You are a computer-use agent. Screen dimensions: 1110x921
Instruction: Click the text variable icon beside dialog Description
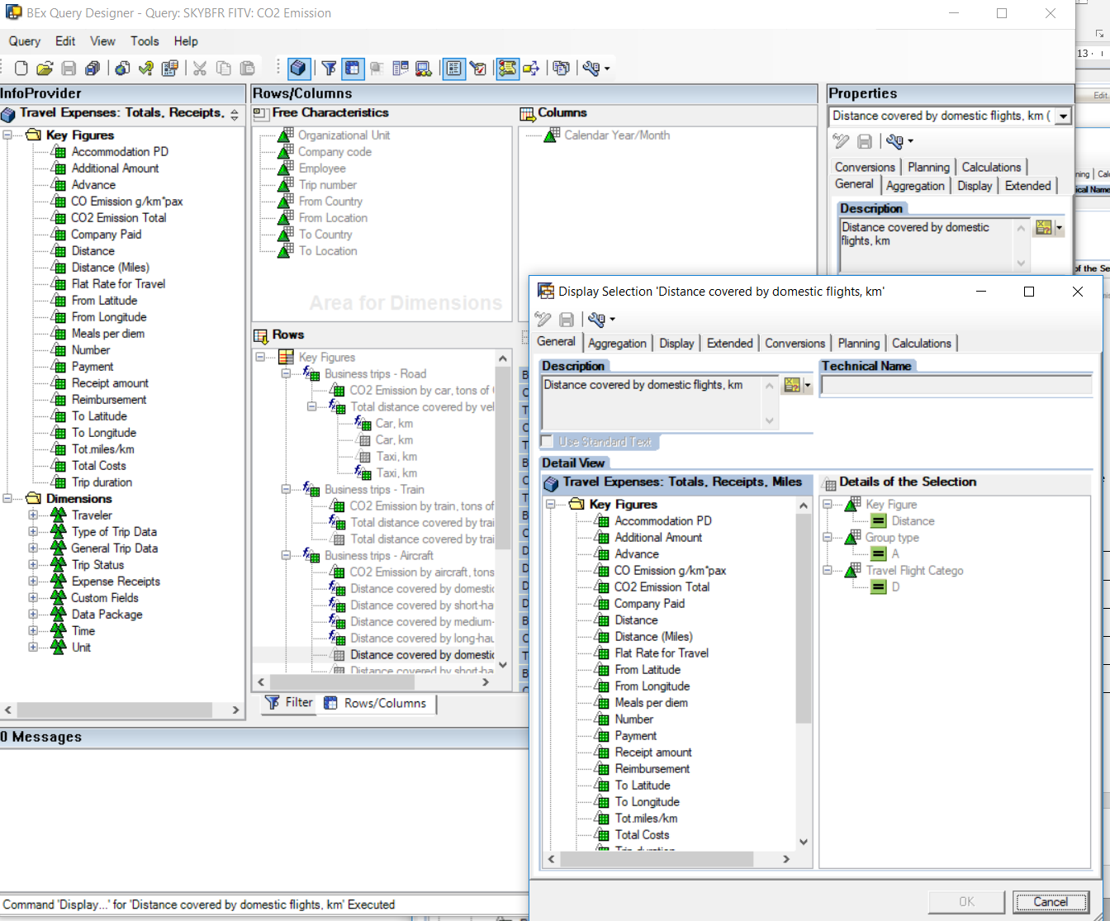coord(792,386)
